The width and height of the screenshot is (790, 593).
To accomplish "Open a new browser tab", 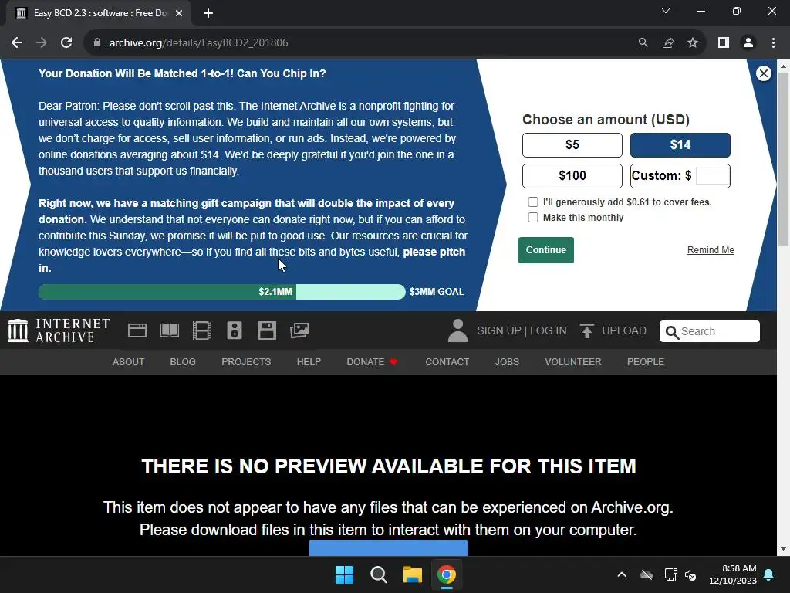I will click(208, 13).
